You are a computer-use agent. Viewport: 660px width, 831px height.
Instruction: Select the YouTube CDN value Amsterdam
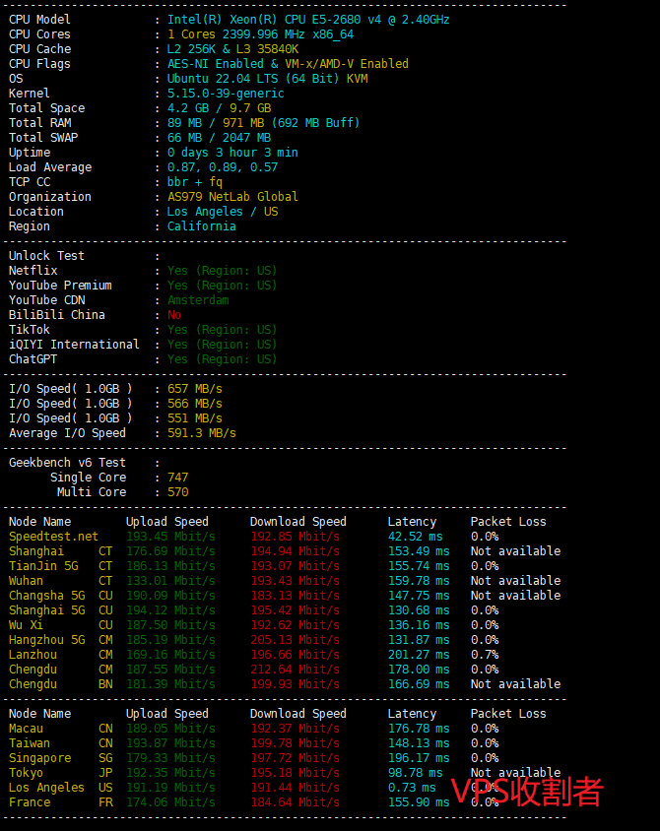click(x=197, y=300)
